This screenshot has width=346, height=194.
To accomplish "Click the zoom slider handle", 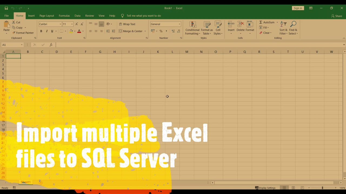I will pyautogui.click(x=322, y=188).
